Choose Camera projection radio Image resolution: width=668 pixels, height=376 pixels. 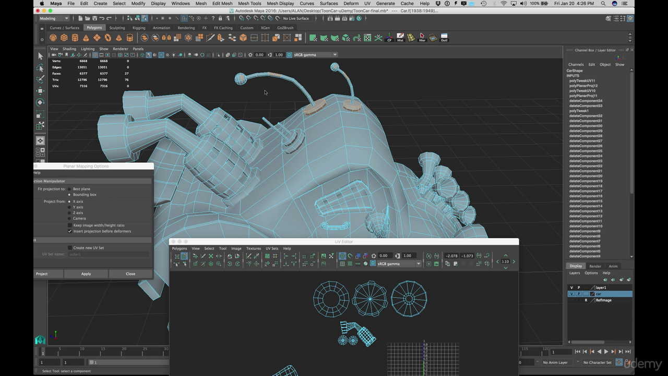click(69, 219)
